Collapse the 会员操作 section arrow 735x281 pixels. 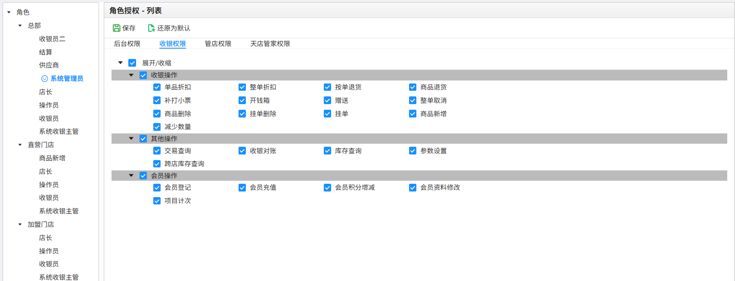[131, 176]
